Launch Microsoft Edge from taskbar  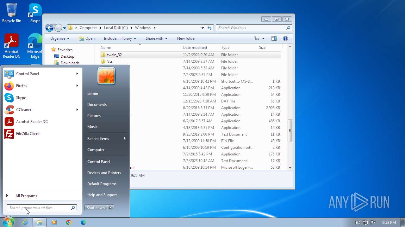[x=83, y=222]
